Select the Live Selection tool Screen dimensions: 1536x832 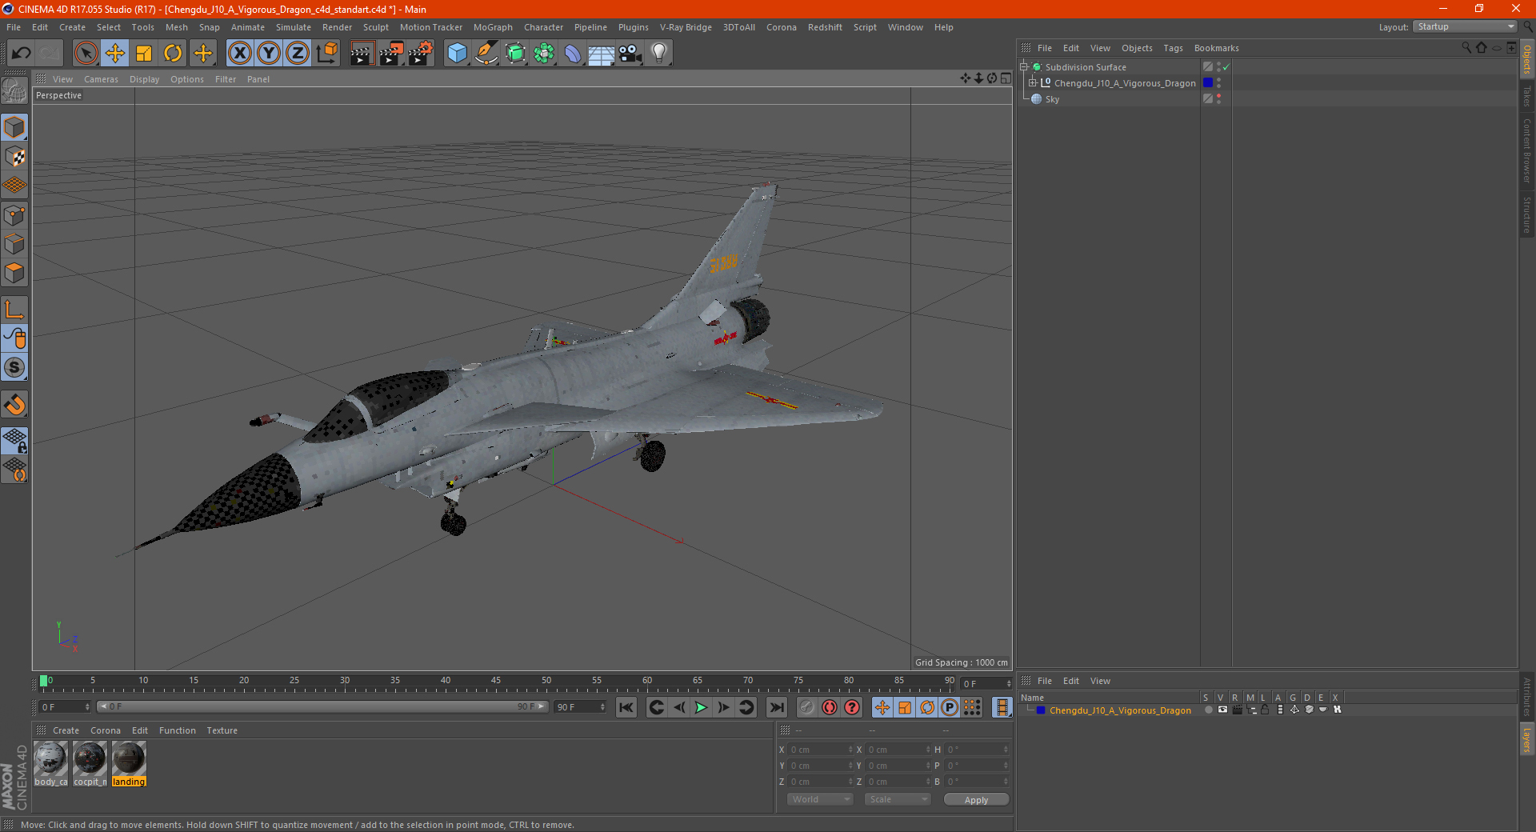pos(86,54)
